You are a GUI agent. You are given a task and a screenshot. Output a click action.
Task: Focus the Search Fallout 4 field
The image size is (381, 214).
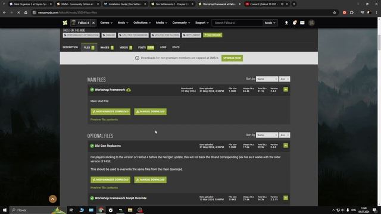tap(237, 23)
